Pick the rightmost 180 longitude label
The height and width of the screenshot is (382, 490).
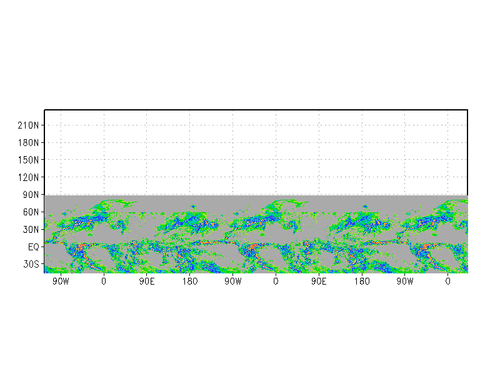coord(362,282)
